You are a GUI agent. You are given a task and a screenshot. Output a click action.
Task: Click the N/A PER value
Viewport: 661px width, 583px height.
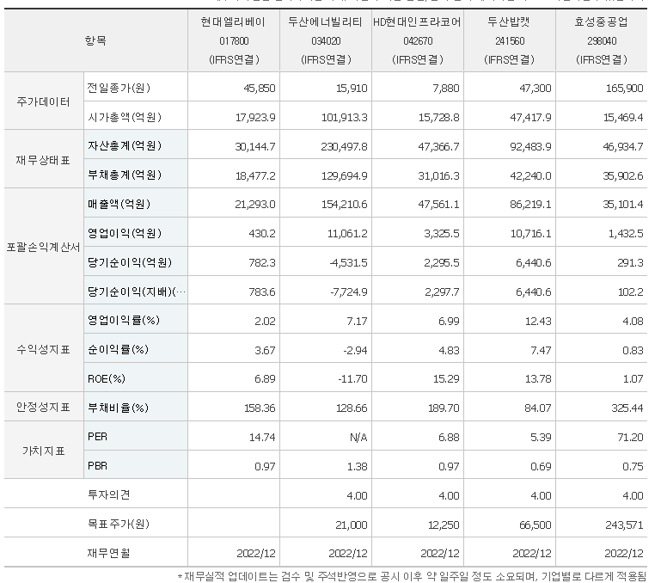point(358,438)
